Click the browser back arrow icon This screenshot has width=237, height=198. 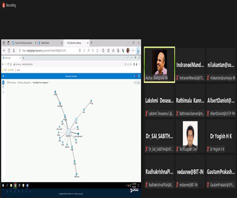coord(4,51)
